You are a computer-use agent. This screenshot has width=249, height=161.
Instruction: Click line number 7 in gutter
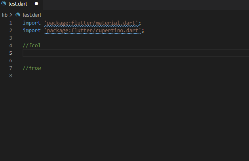click(11, 68)
